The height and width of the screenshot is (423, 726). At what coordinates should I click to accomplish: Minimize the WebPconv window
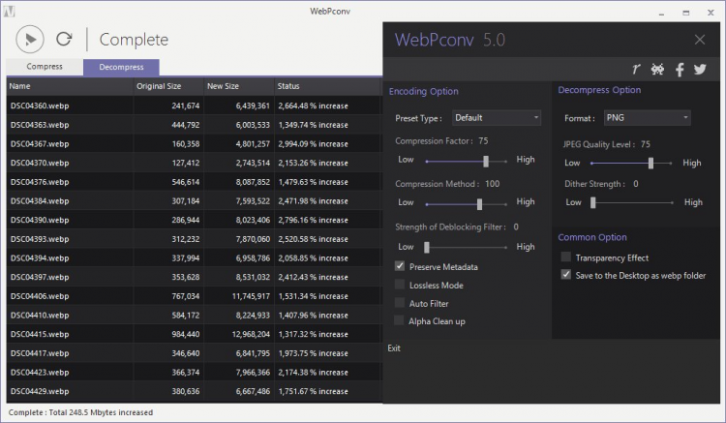[662, 13]
